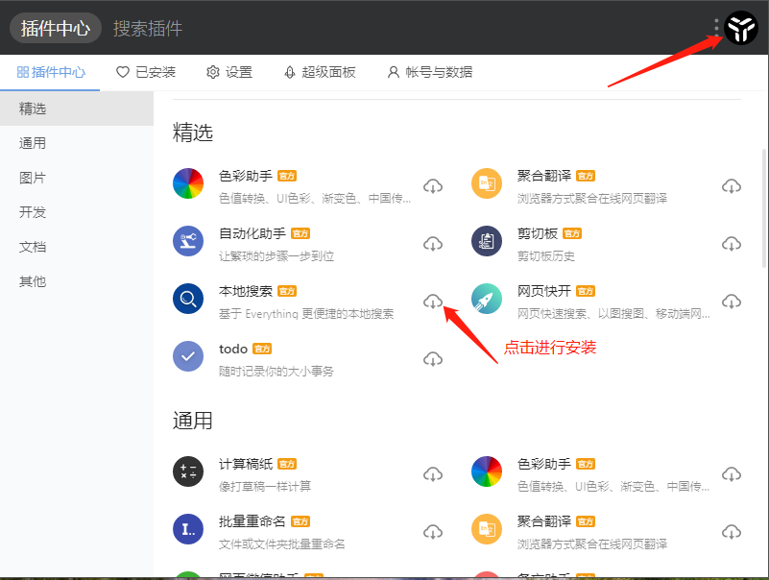Screen dimensions: 769x580
Task: Click the download icon for 剪切板
Action: pos(732,243)
